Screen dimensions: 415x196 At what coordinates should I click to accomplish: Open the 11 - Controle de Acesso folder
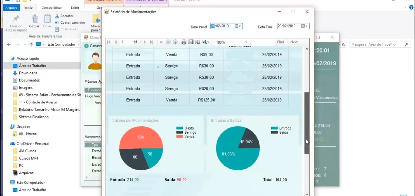coord(38,102)
